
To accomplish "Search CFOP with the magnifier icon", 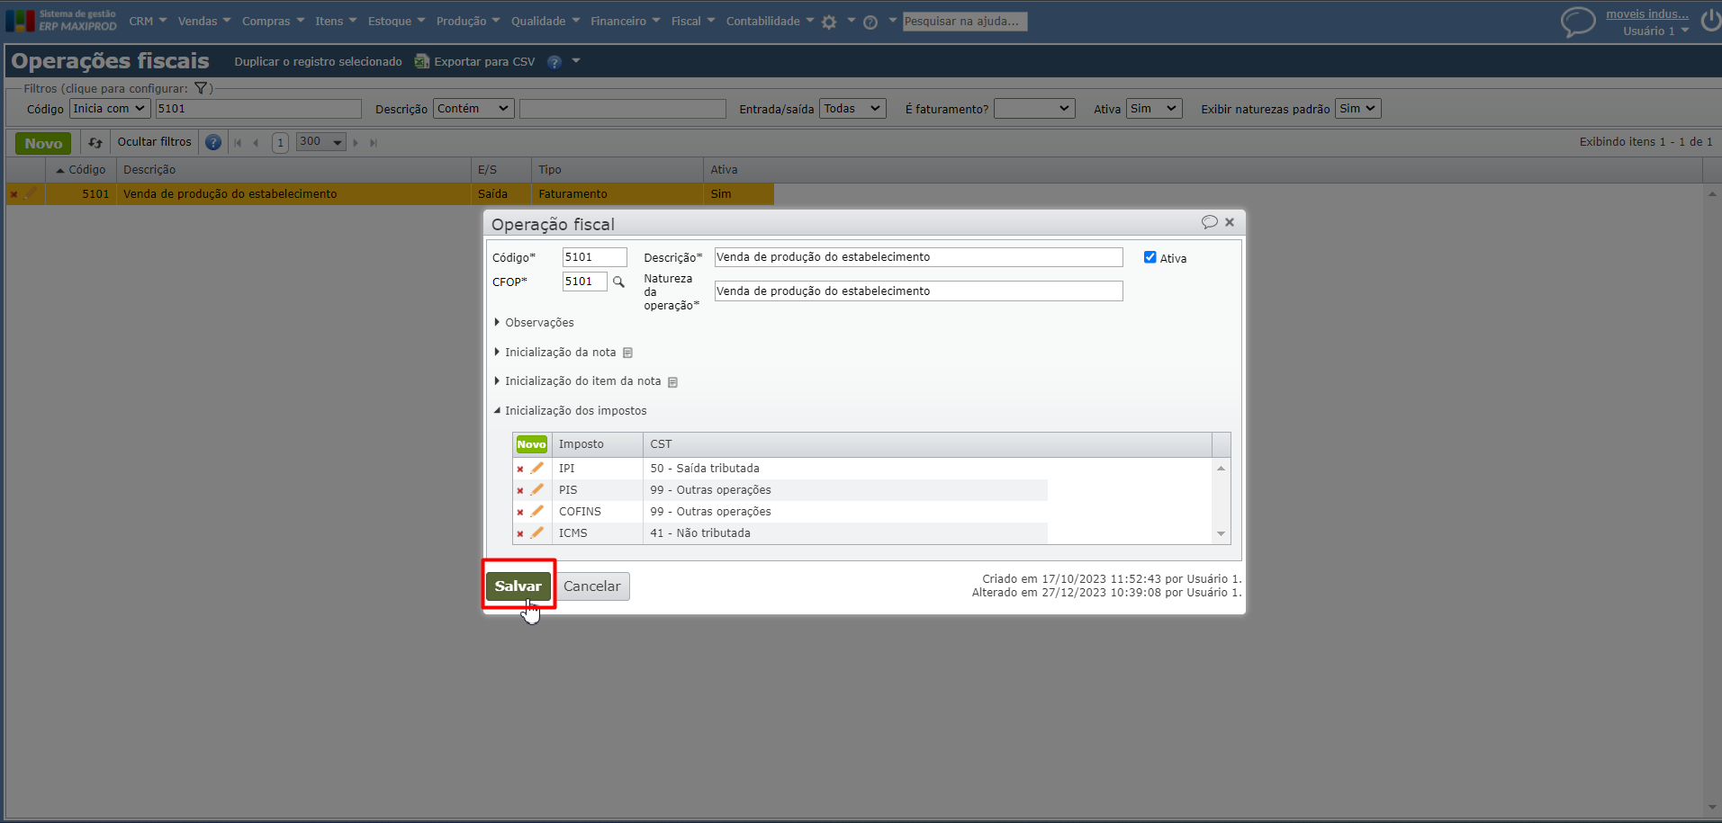I will pos(618,282).
